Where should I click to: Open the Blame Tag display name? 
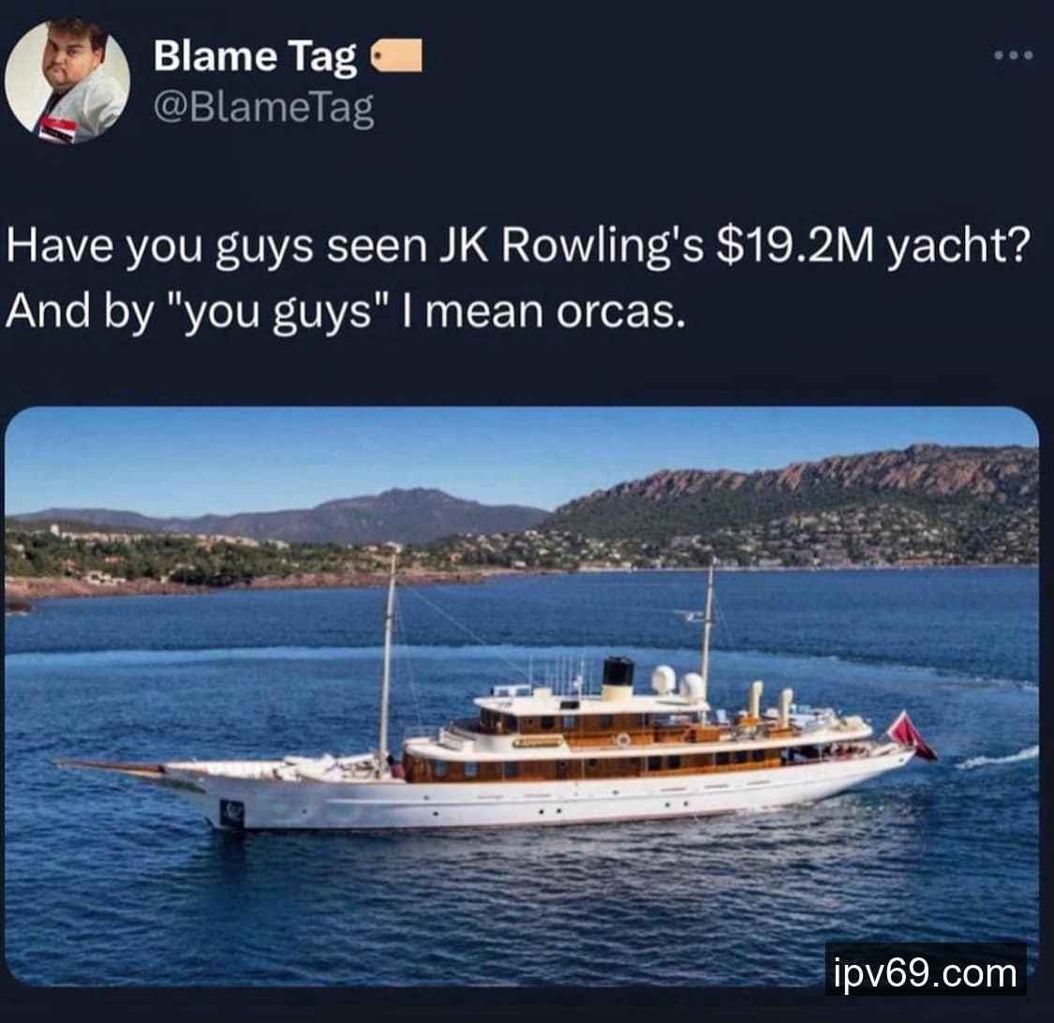coord(255,56)
